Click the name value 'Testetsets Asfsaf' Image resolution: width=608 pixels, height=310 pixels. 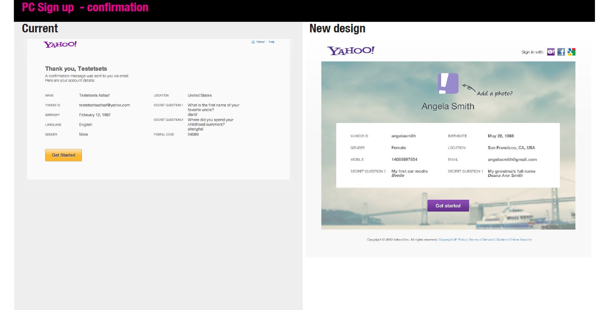94,96
